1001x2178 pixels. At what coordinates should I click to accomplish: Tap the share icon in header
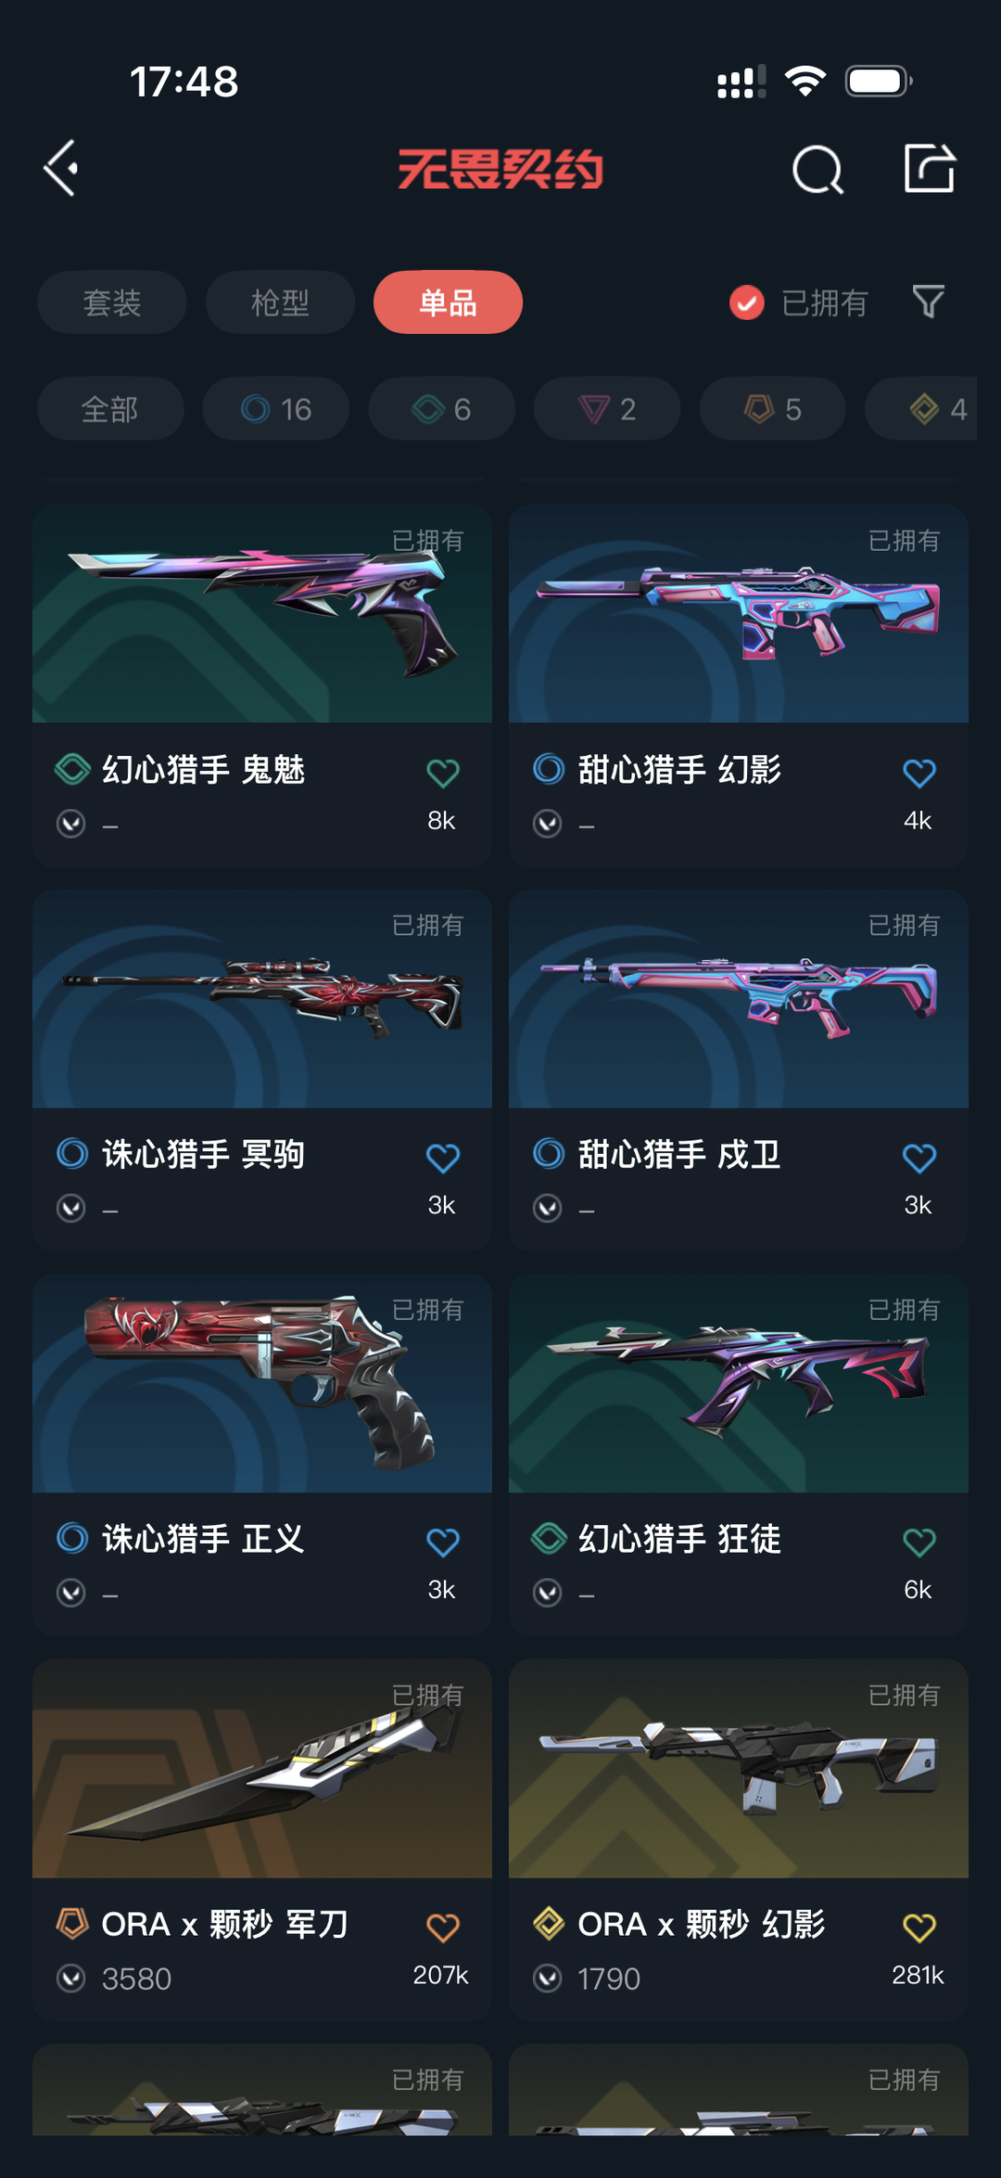930,169
